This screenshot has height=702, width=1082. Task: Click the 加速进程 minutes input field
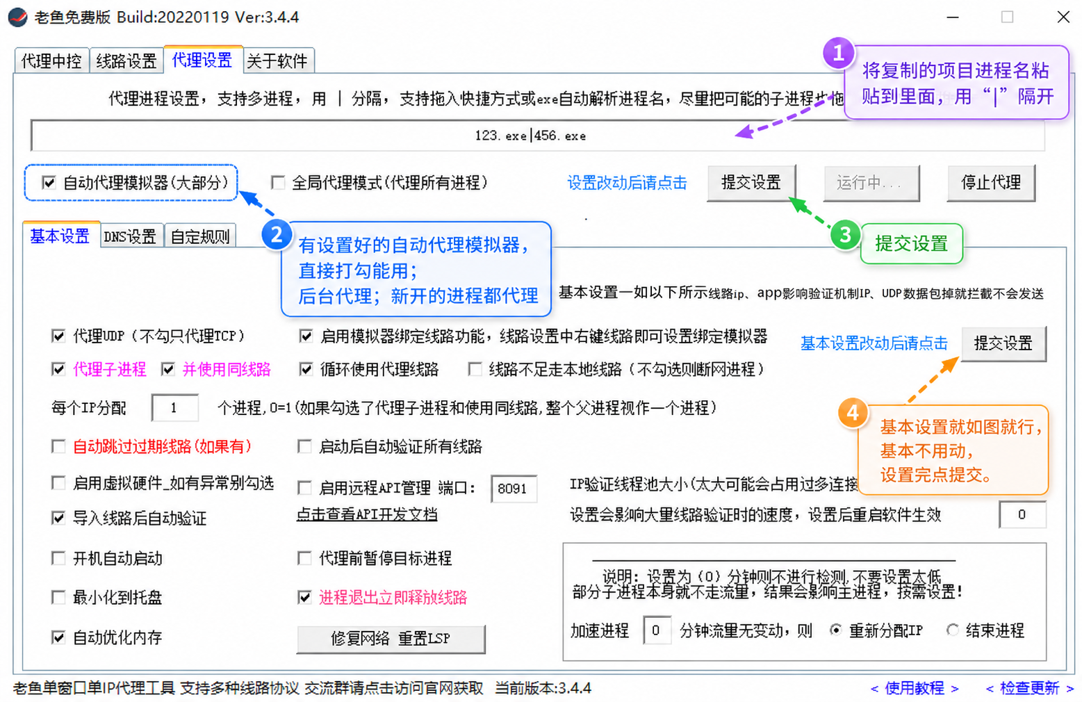point(657,630)
